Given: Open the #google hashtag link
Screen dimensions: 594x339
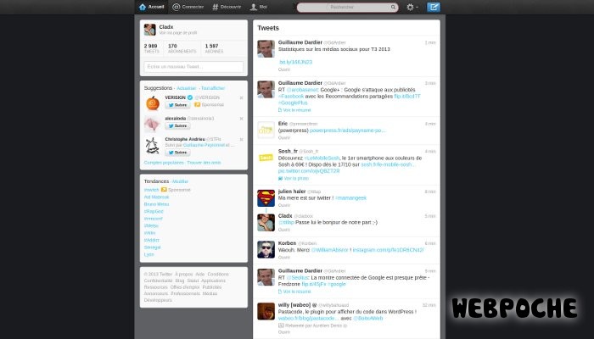Looking at the screenshot, I should coord(337,284).
